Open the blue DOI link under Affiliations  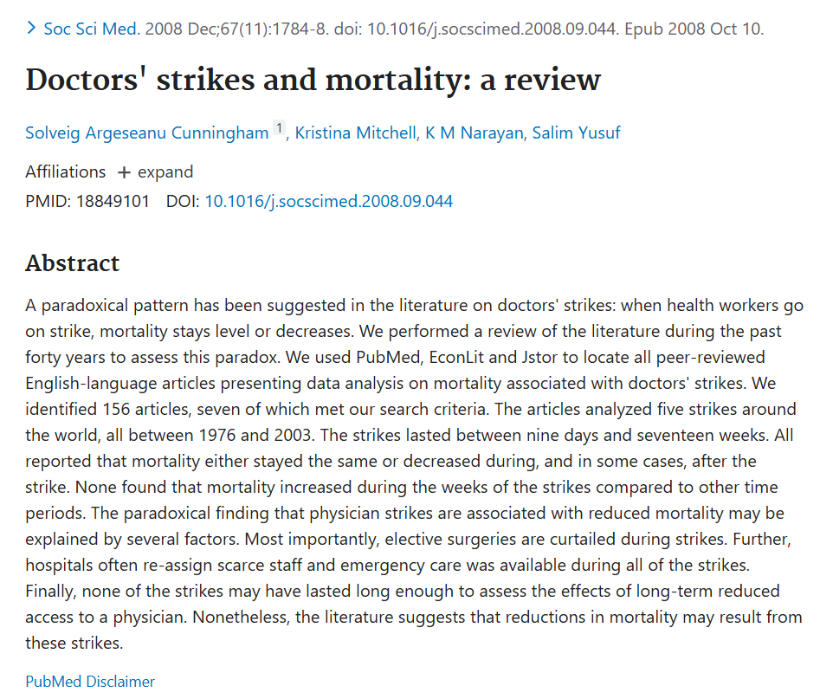point(328,202)
